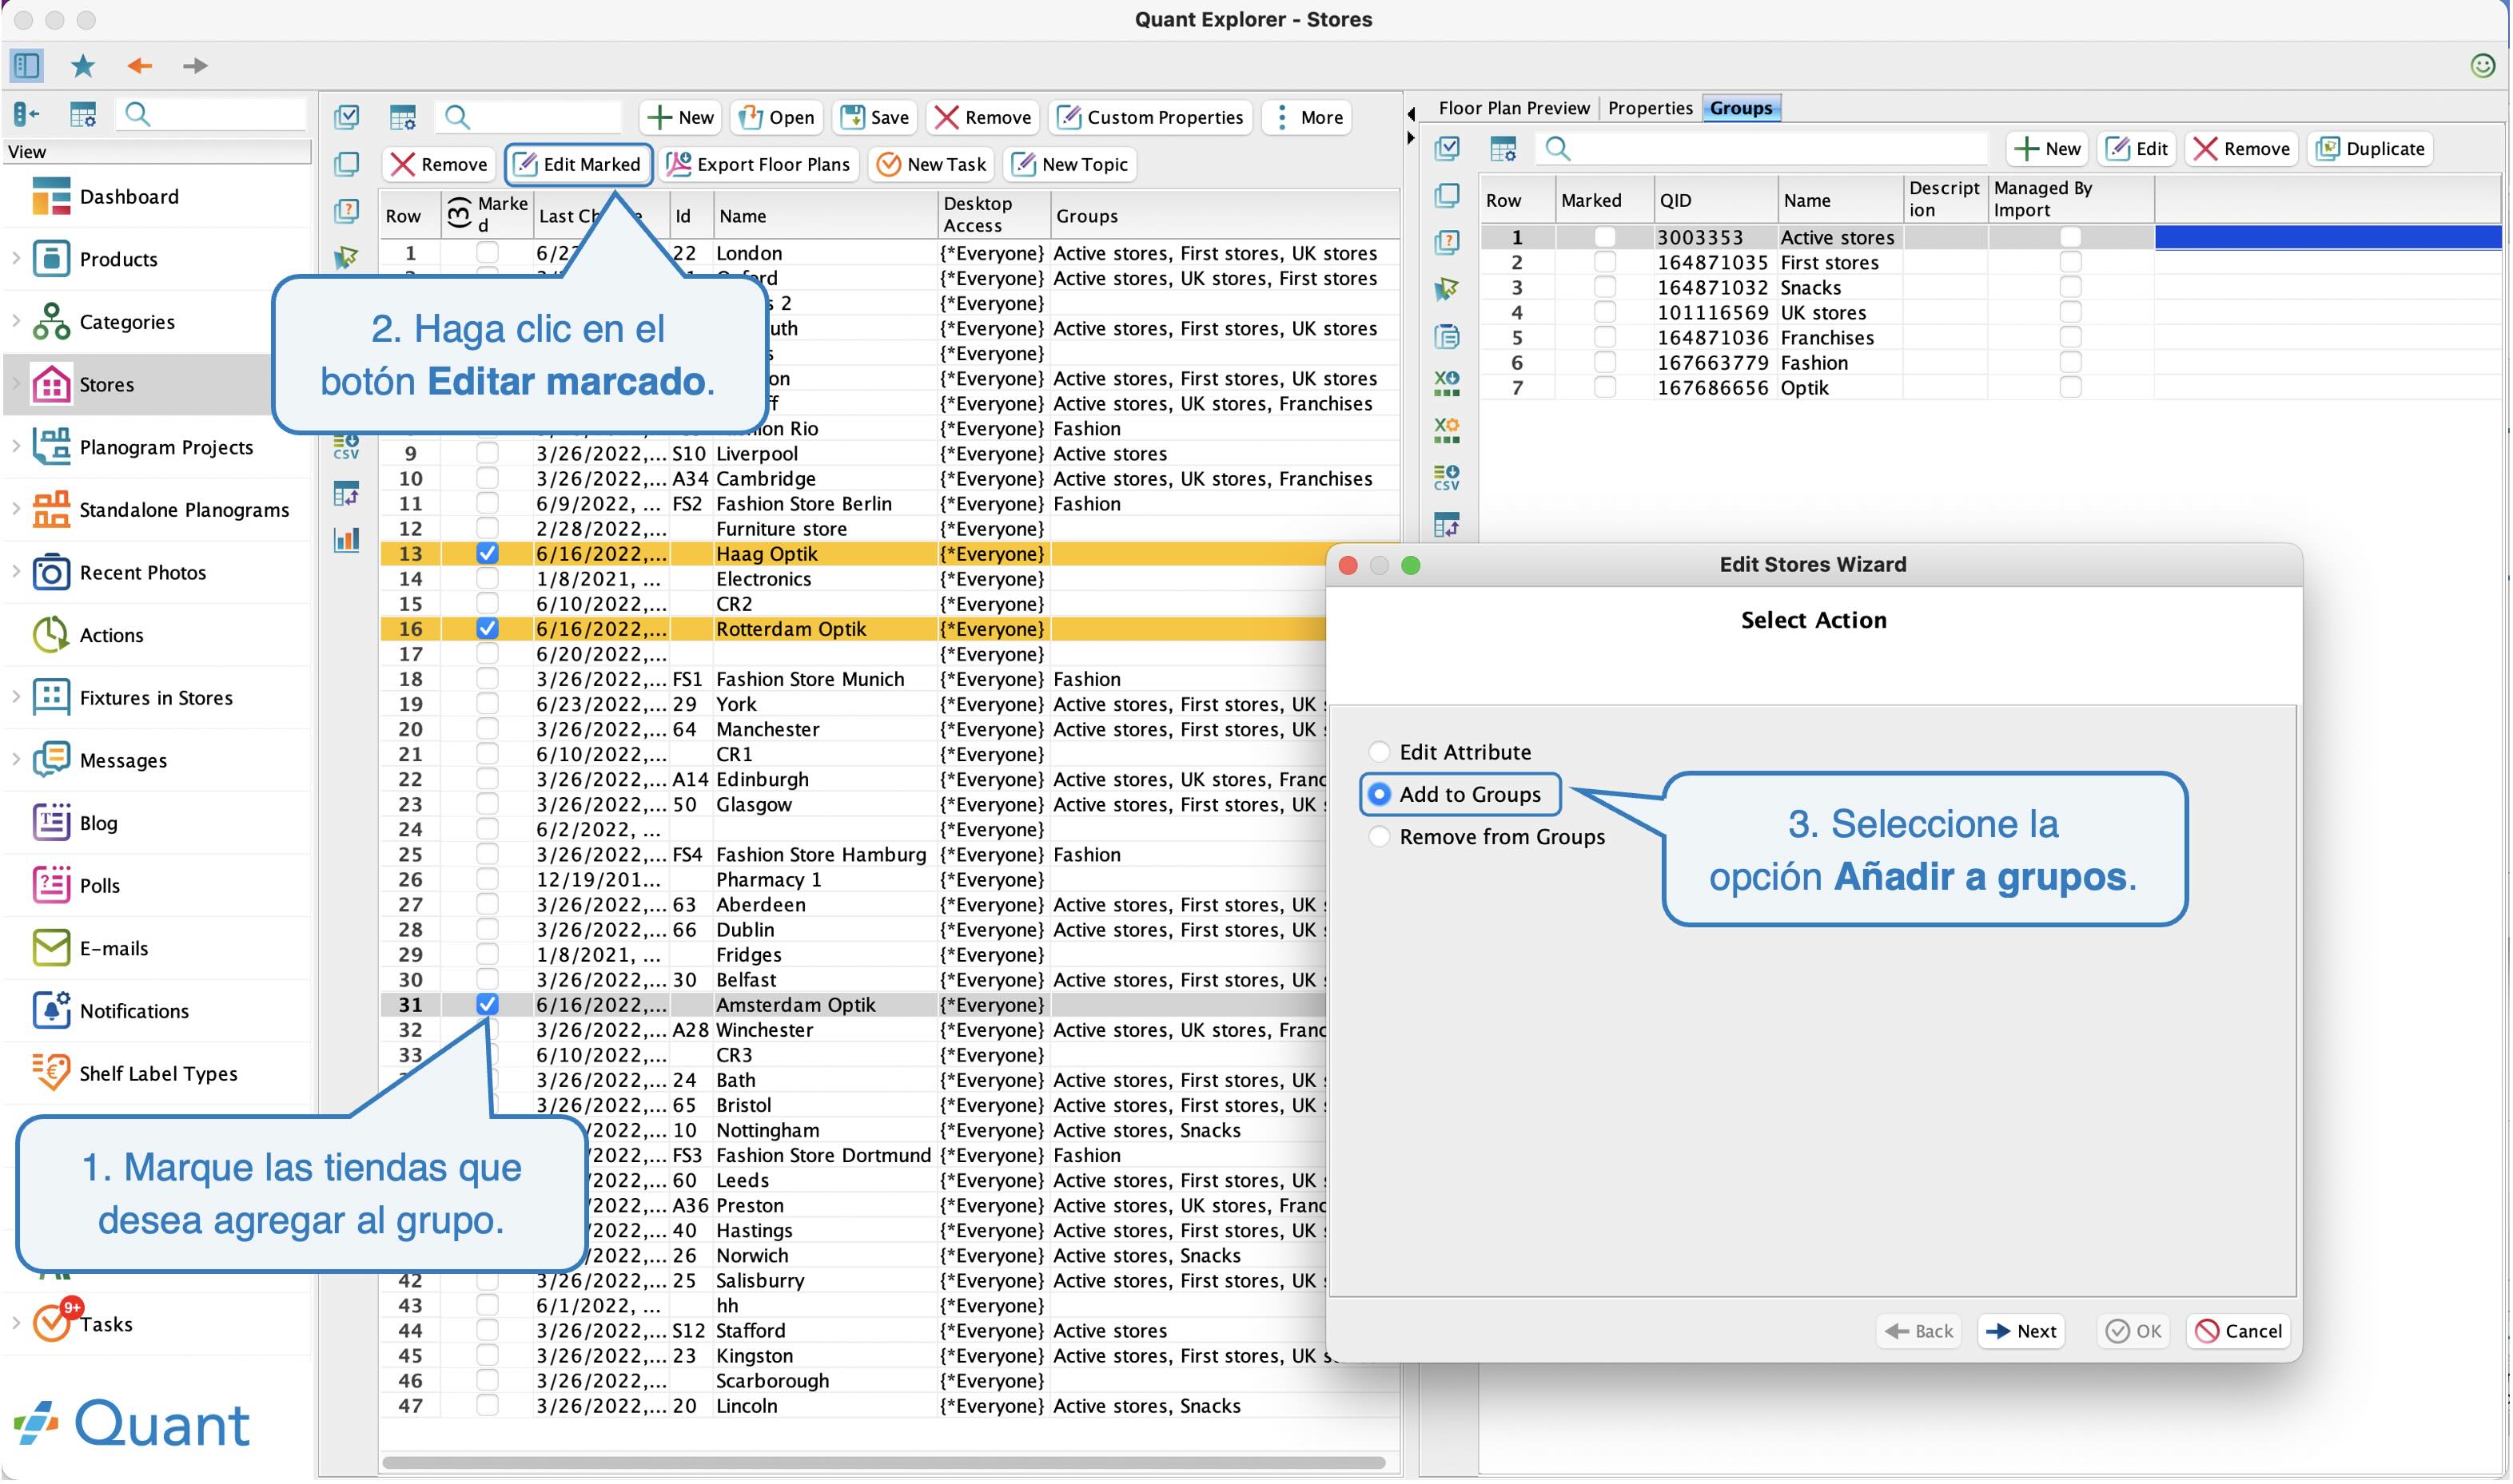Switch to the Properties tab
This screenshot has height=1484, width=2513.
pyautogui.click(x=1651, y=108)
